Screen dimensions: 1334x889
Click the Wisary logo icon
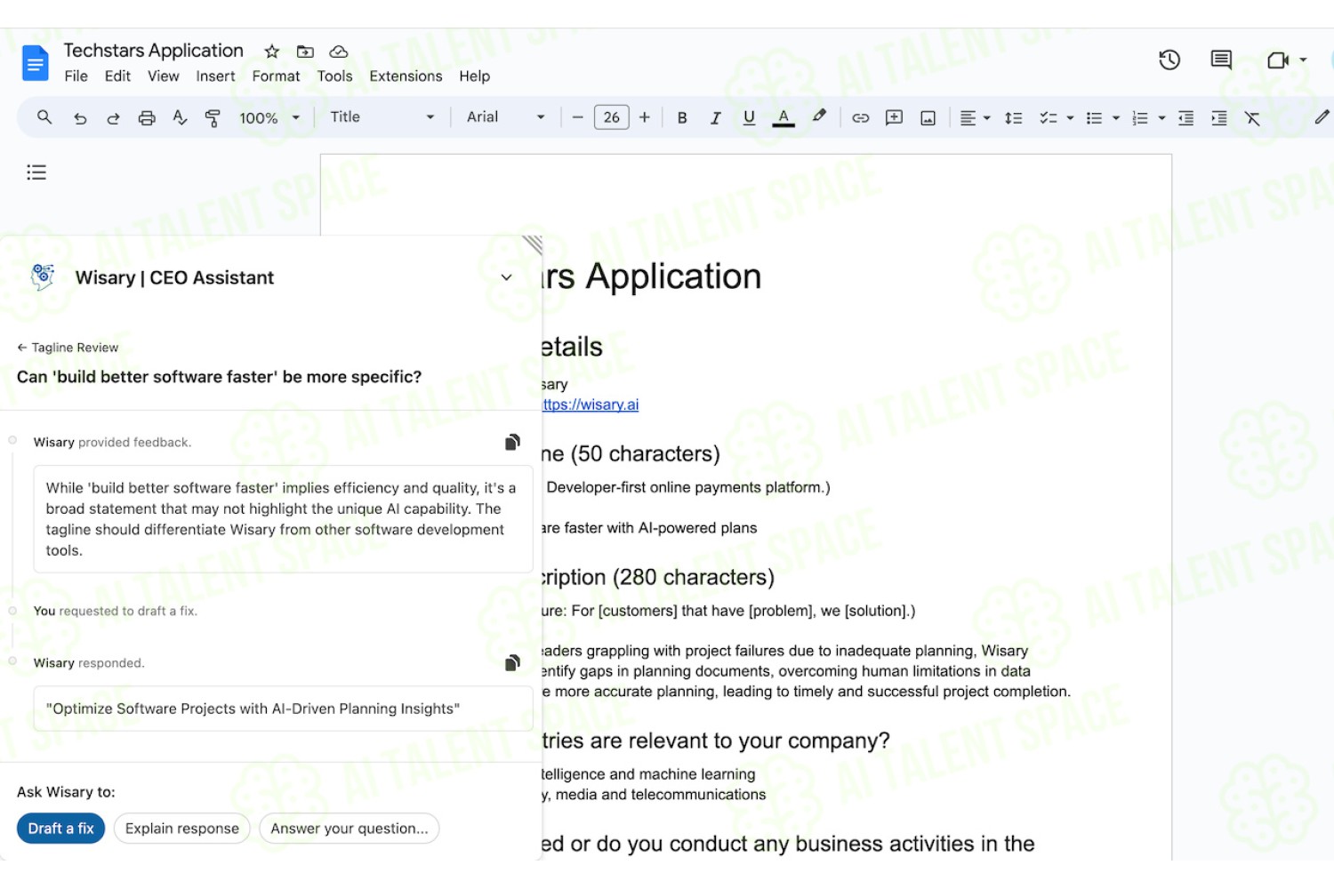pyautogui.click(x=42, y=277)
